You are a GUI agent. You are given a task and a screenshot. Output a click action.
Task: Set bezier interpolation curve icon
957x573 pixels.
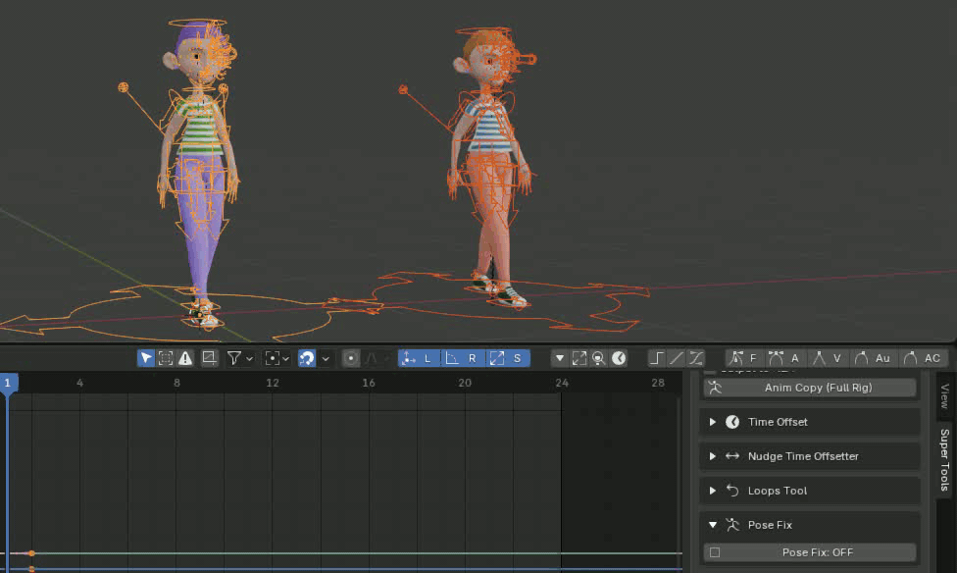tap(696, 358)
